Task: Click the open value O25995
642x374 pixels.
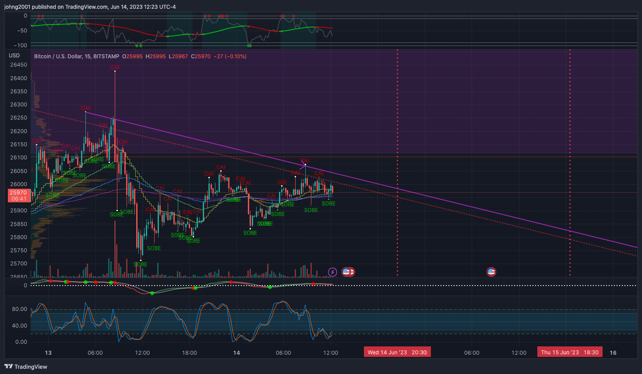Action: pos(132,56)
